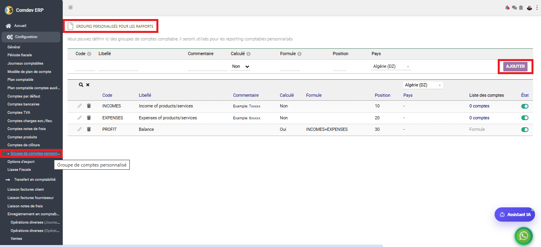Image resolution: width=541 pixels, height=247 pixels.
Task: Open 0 comptes link for EXPENSES
Action: 479,118
